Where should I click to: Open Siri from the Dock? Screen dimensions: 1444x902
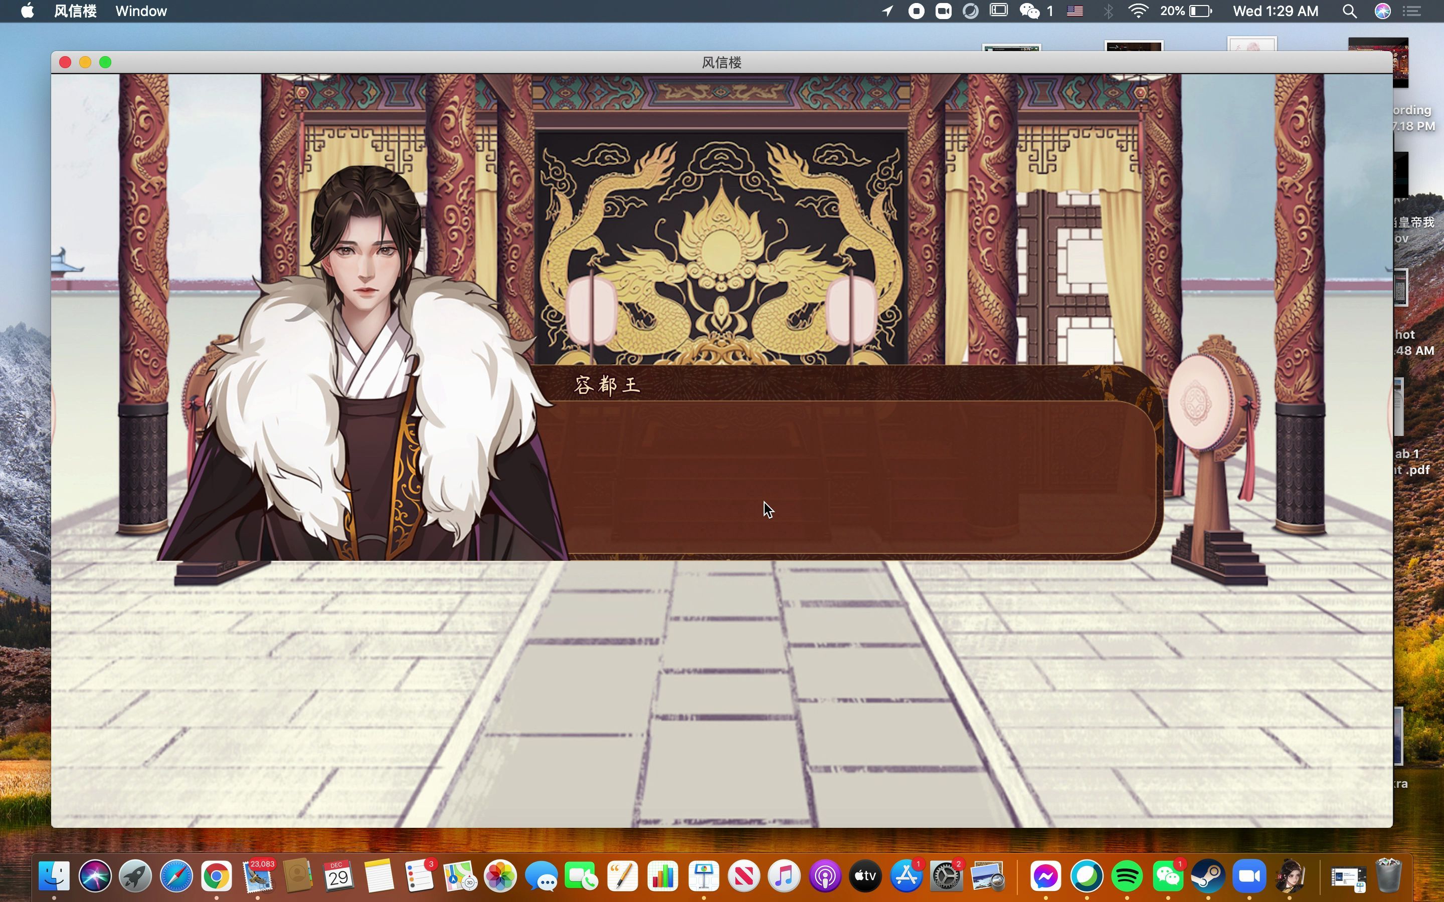pos(95,876)
